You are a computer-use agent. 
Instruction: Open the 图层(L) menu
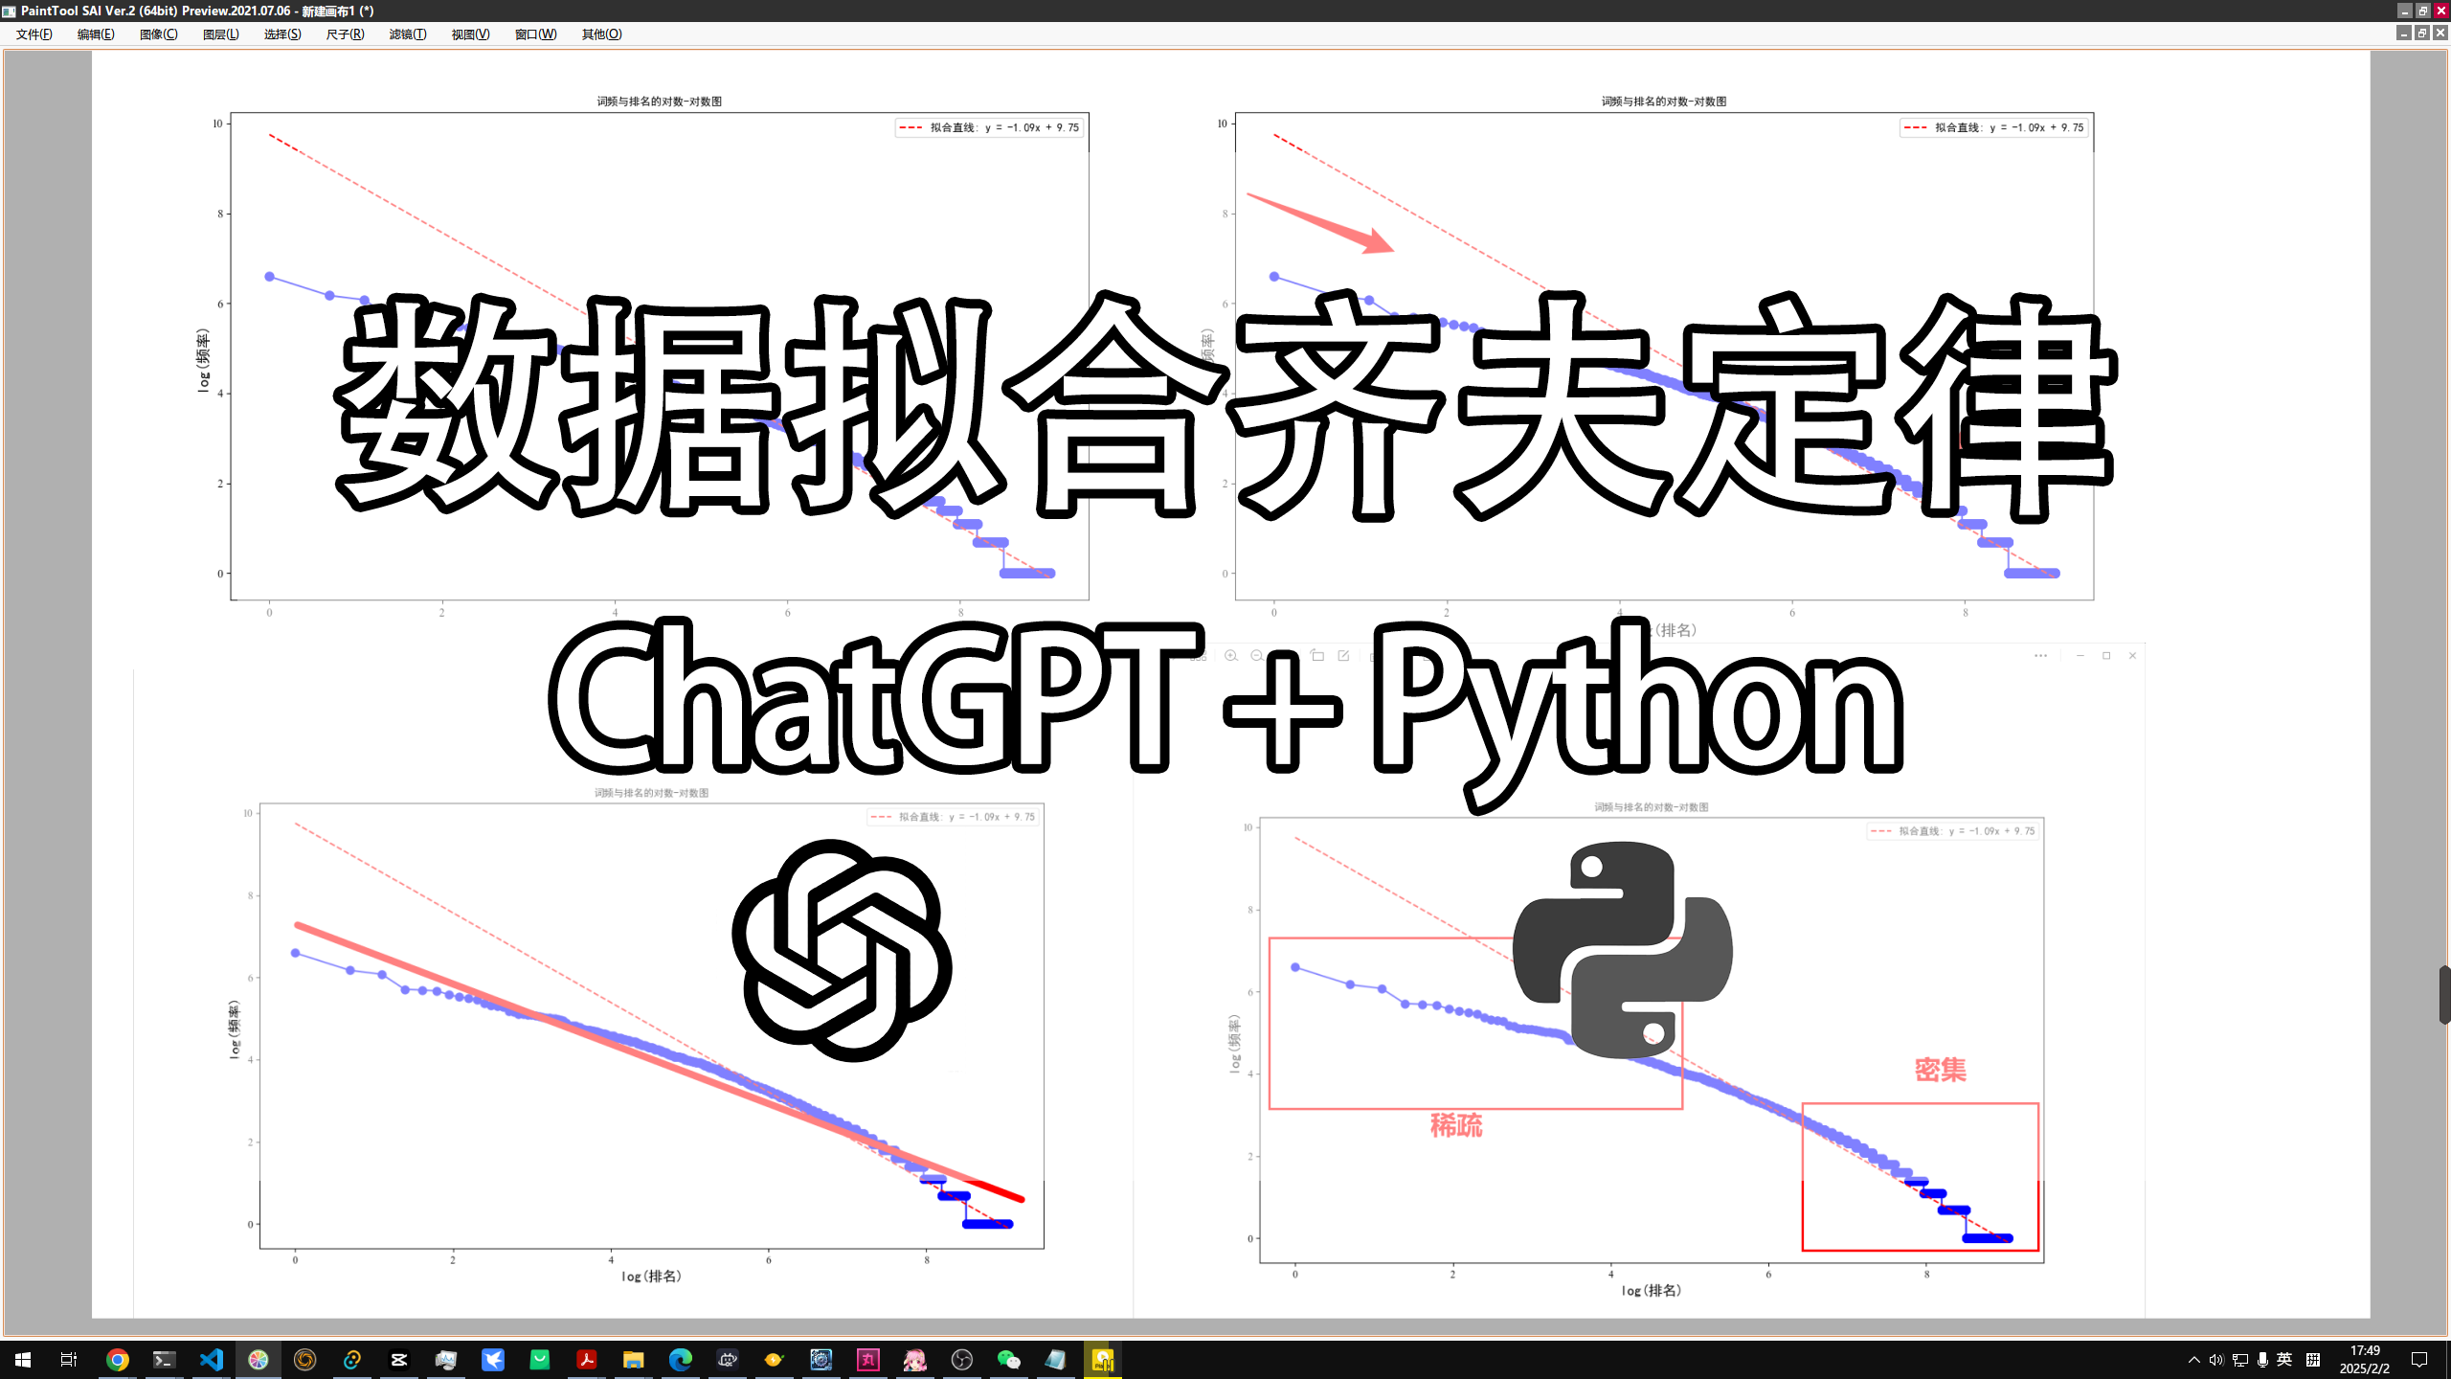click(x=221, y=34)
